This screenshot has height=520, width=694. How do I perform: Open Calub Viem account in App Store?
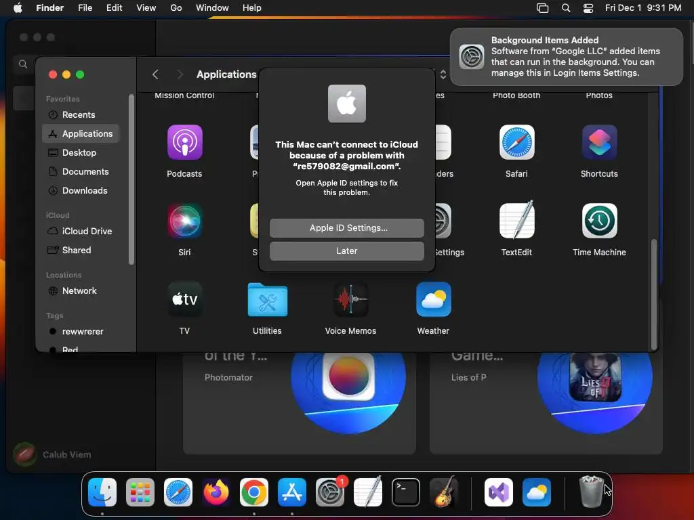click(x=52, y=454)
